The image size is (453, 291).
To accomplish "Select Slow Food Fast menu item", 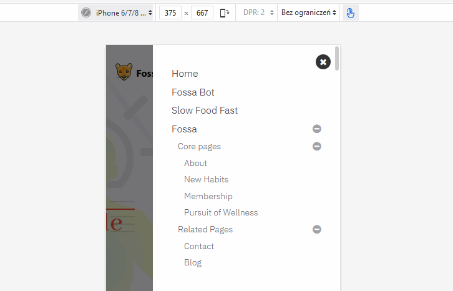I will 205,111.
